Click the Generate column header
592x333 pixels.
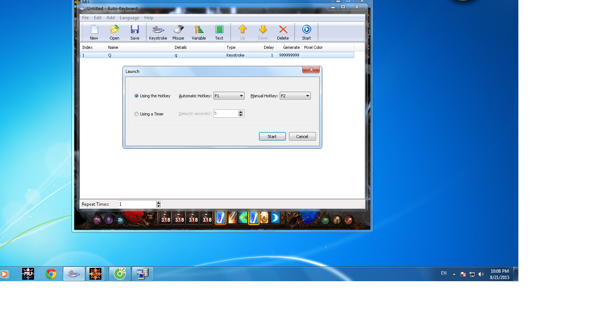289,47
